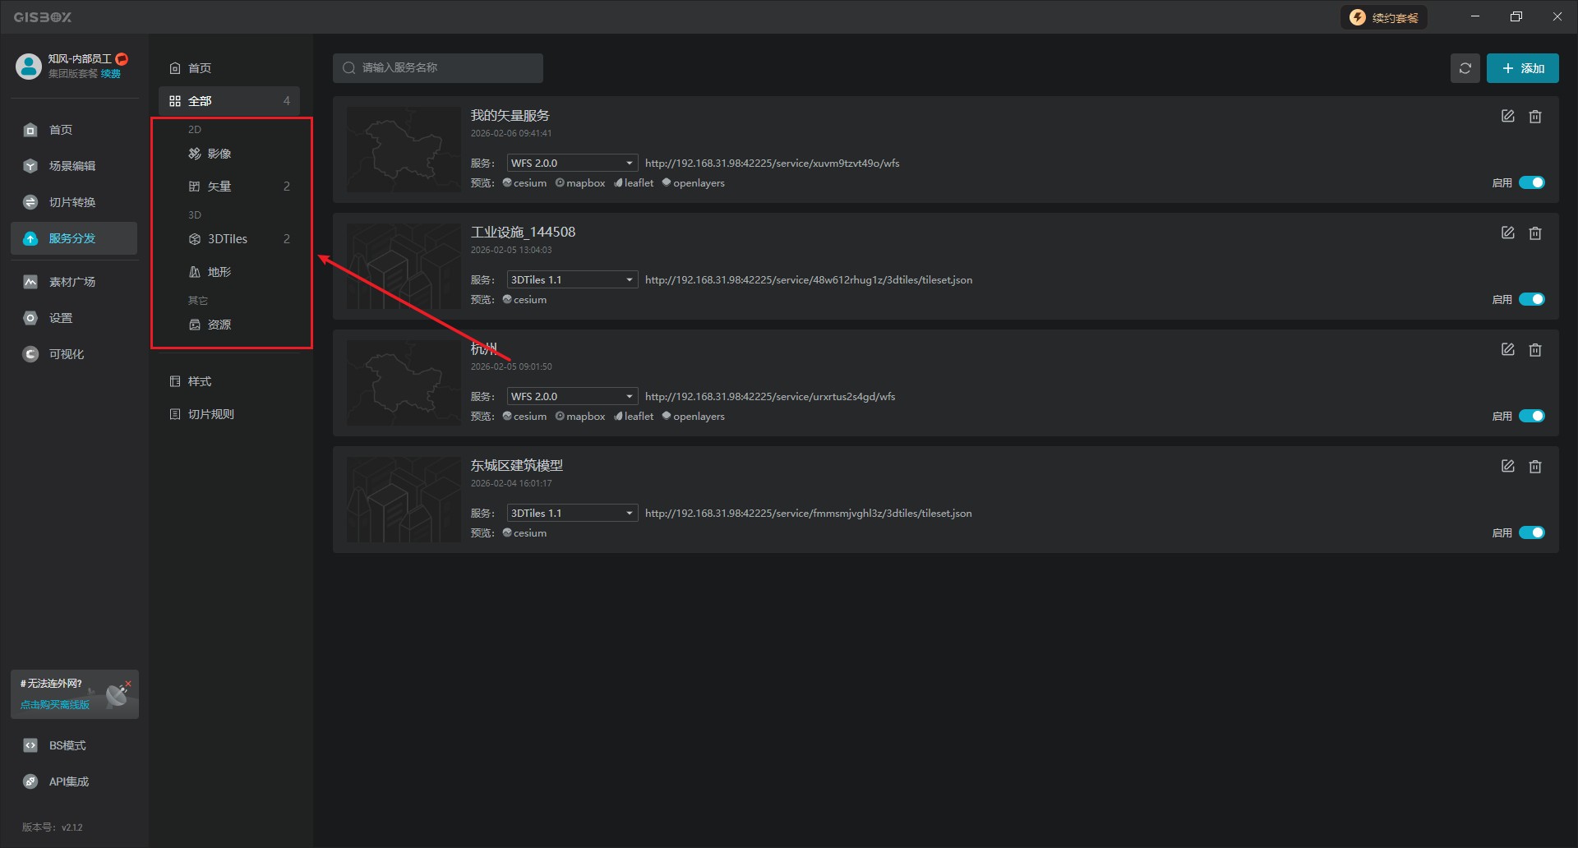Expand 3DTiles 1.1 dropdown for 工业设施_144508
The height and width of the screenshot is (848, 1578).
pos(571,280)
